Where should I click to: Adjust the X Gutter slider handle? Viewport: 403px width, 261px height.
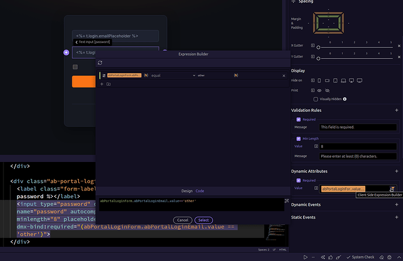tap(318, 47)
